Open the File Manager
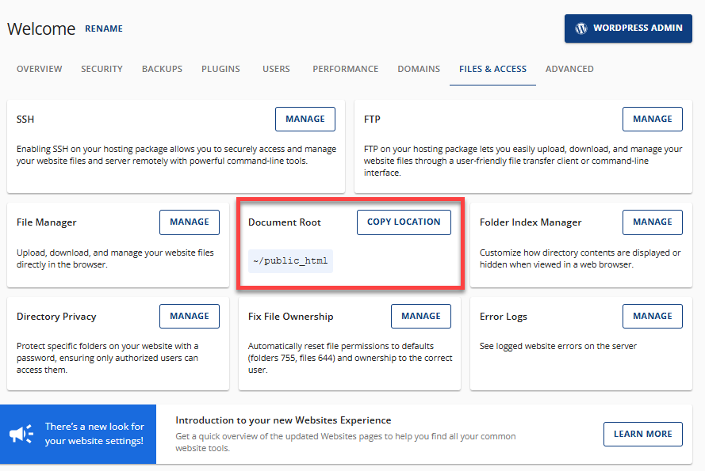Image resolution: width=705 pixels, height=471 pixels. tap(190, 222)
